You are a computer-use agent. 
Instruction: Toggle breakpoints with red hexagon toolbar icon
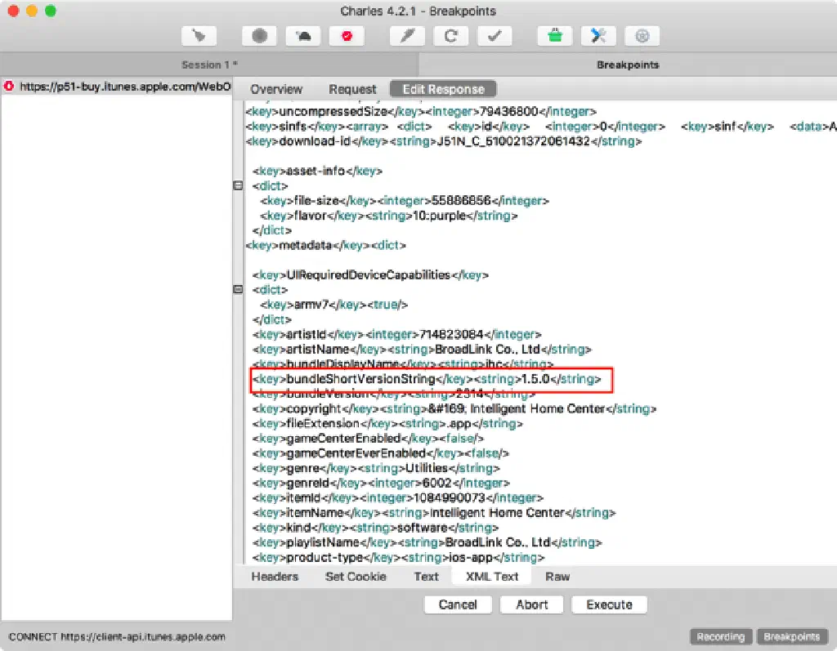click(x=347, y=36)
